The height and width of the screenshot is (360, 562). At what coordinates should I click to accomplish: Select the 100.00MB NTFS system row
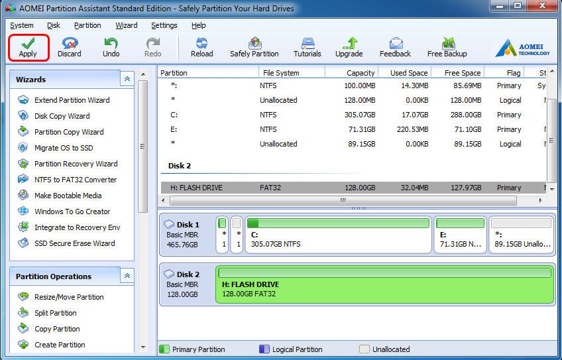pyautogui.click(x=353, y=86)
